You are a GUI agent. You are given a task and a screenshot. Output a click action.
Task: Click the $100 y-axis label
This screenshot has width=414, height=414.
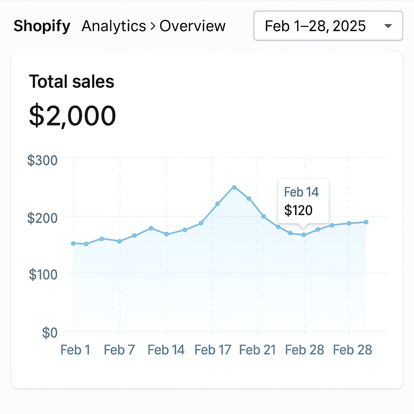click(43, 275)
